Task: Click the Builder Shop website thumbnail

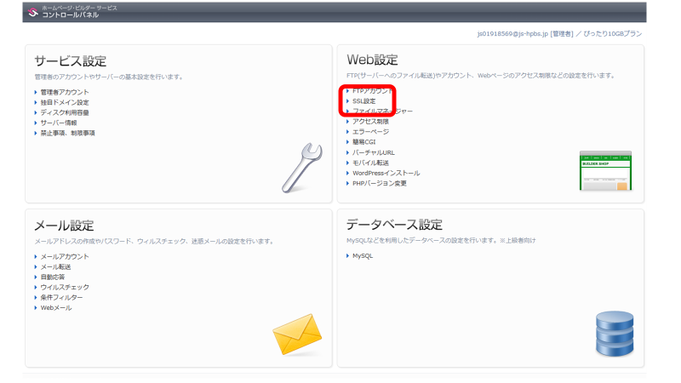Action: [x=605, y=170]
